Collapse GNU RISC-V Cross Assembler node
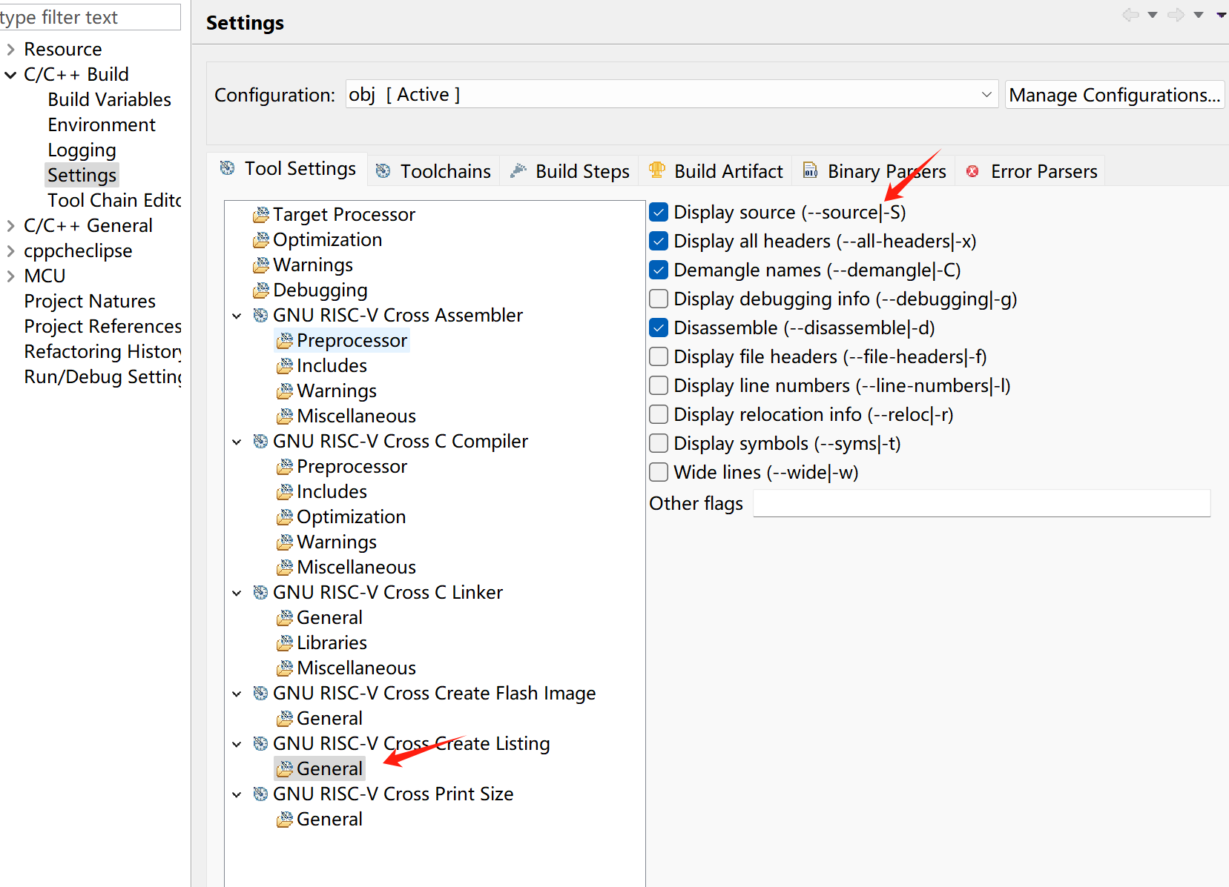This screenshot has height=887, width=1229. coord(237,316)
